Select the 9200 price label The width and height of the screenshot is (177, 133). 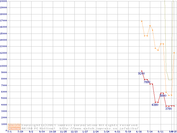pos(141,73)
